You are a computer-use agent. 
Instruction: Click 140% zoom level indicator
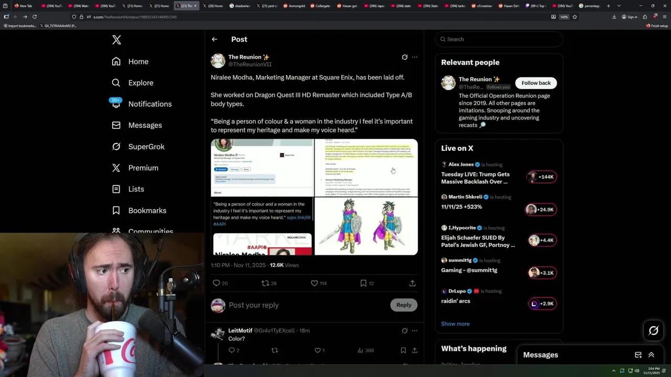point(564,17)
